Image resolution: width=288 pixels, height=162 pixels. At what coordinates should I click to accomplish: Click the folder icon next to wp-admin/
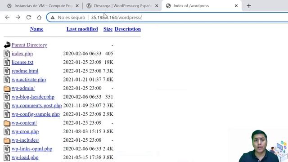coord(7,89)
